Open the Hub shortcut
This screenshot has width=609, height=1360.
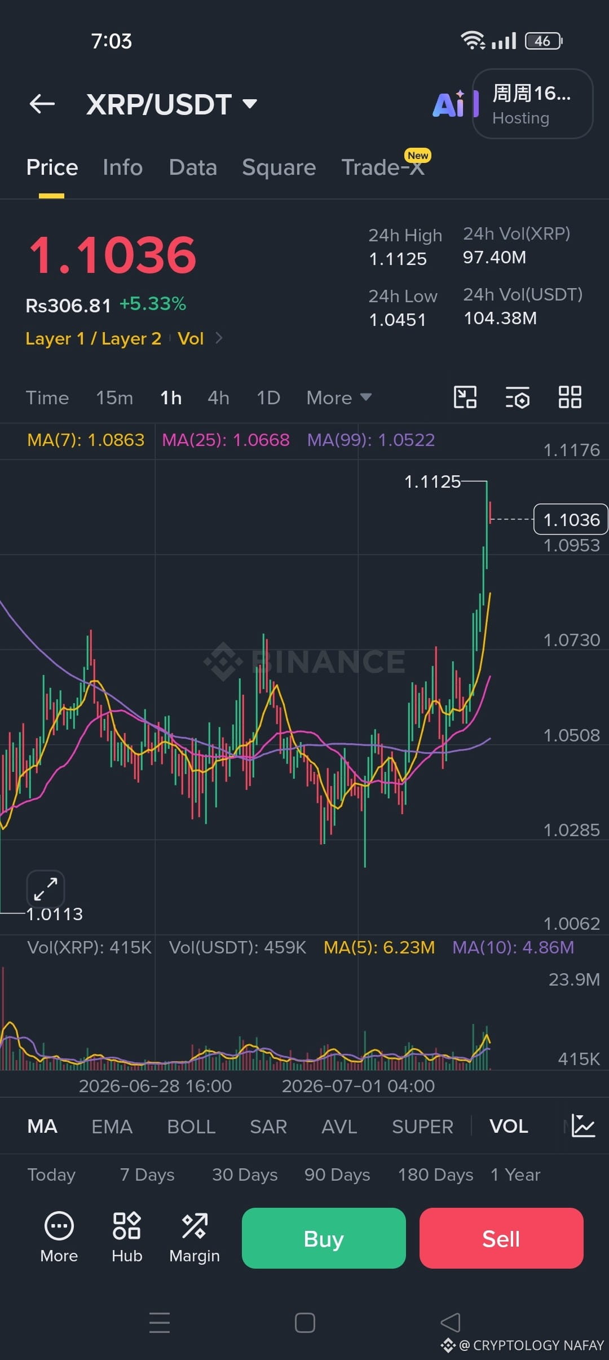pyautogui.click(x=127, y=1237)
